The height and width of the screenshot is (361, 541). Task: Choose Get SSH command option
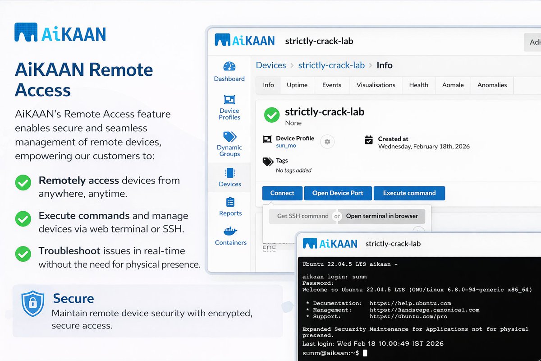pos(303,216)
